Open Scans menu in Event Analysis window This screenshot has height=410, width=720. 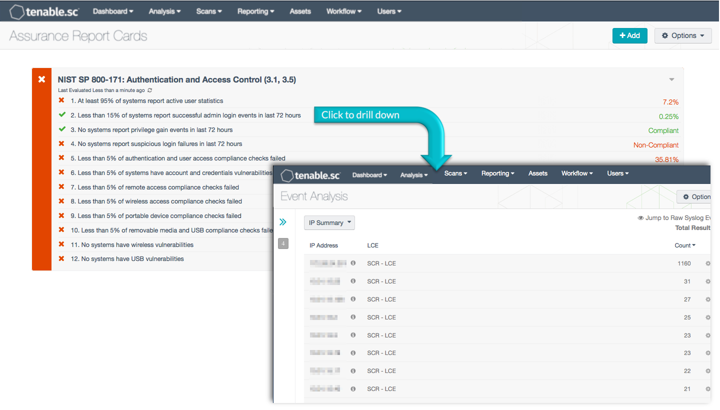tap(455, 173)
